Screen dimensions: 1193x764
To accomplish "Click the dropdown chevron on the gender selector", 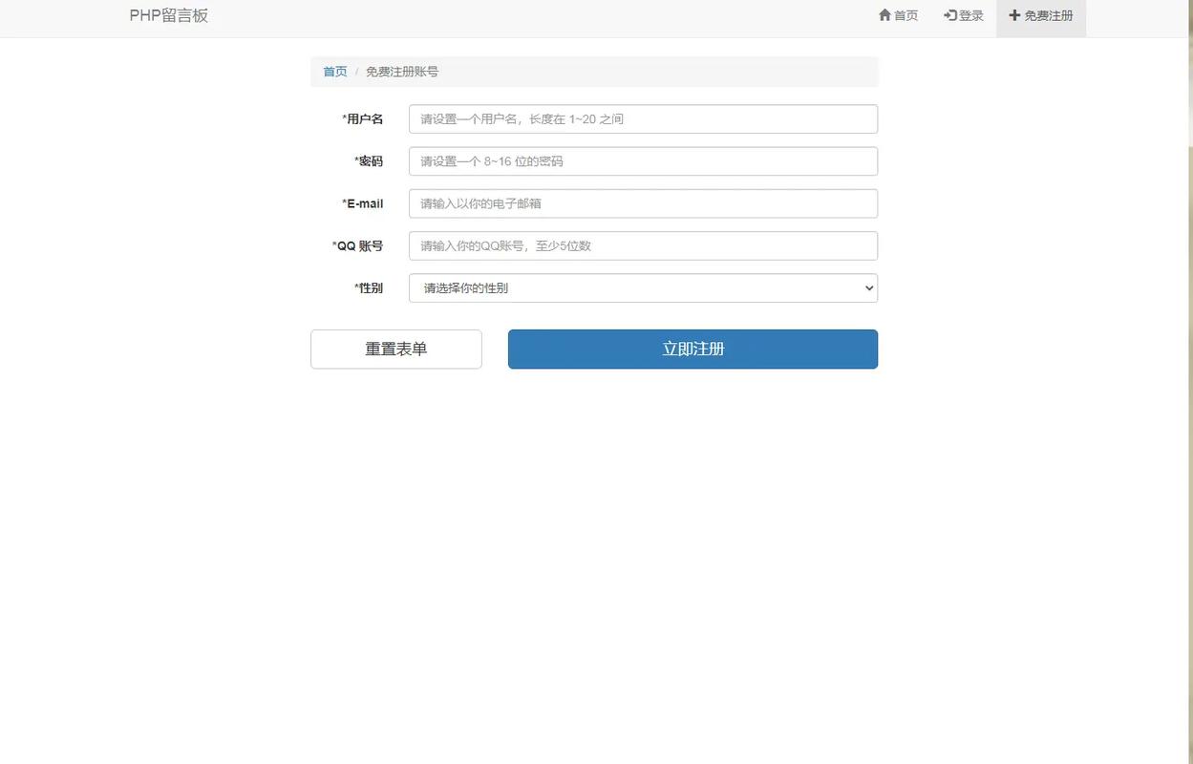I will pos(867,286).
